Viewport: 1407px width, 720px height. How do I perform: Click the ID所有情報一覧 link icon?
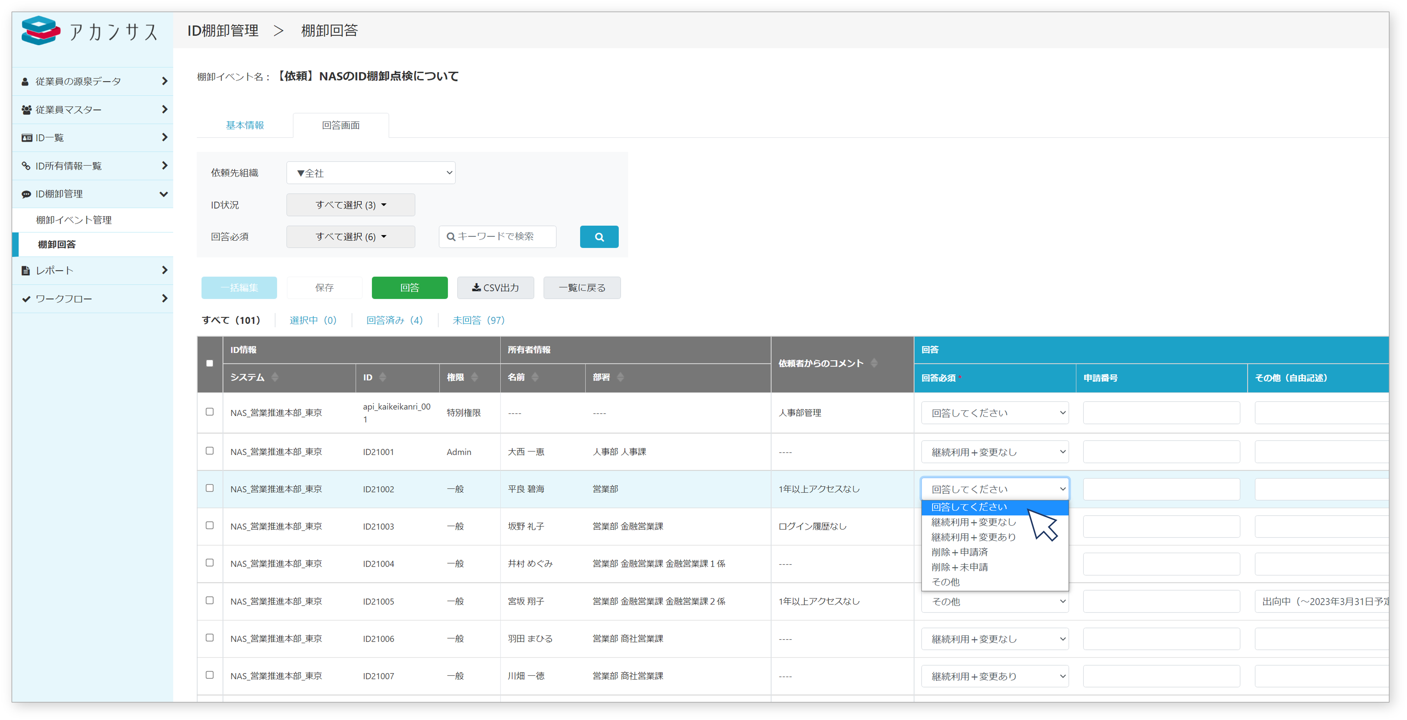click(26, 166)
